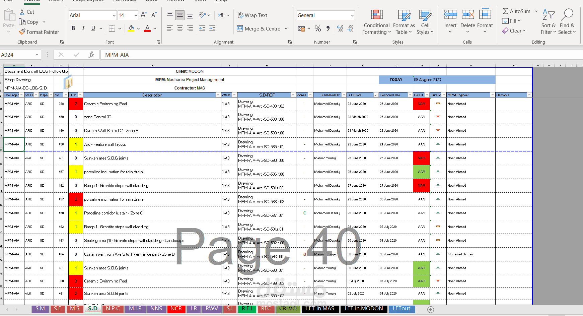The height and width of the screenshot is (316, 583).
Task: Decrease decimal places
Action: click(x=350, y=29)
